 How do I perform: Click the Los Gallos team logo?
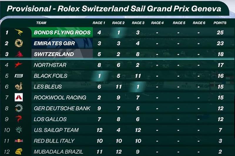[19, 119]
